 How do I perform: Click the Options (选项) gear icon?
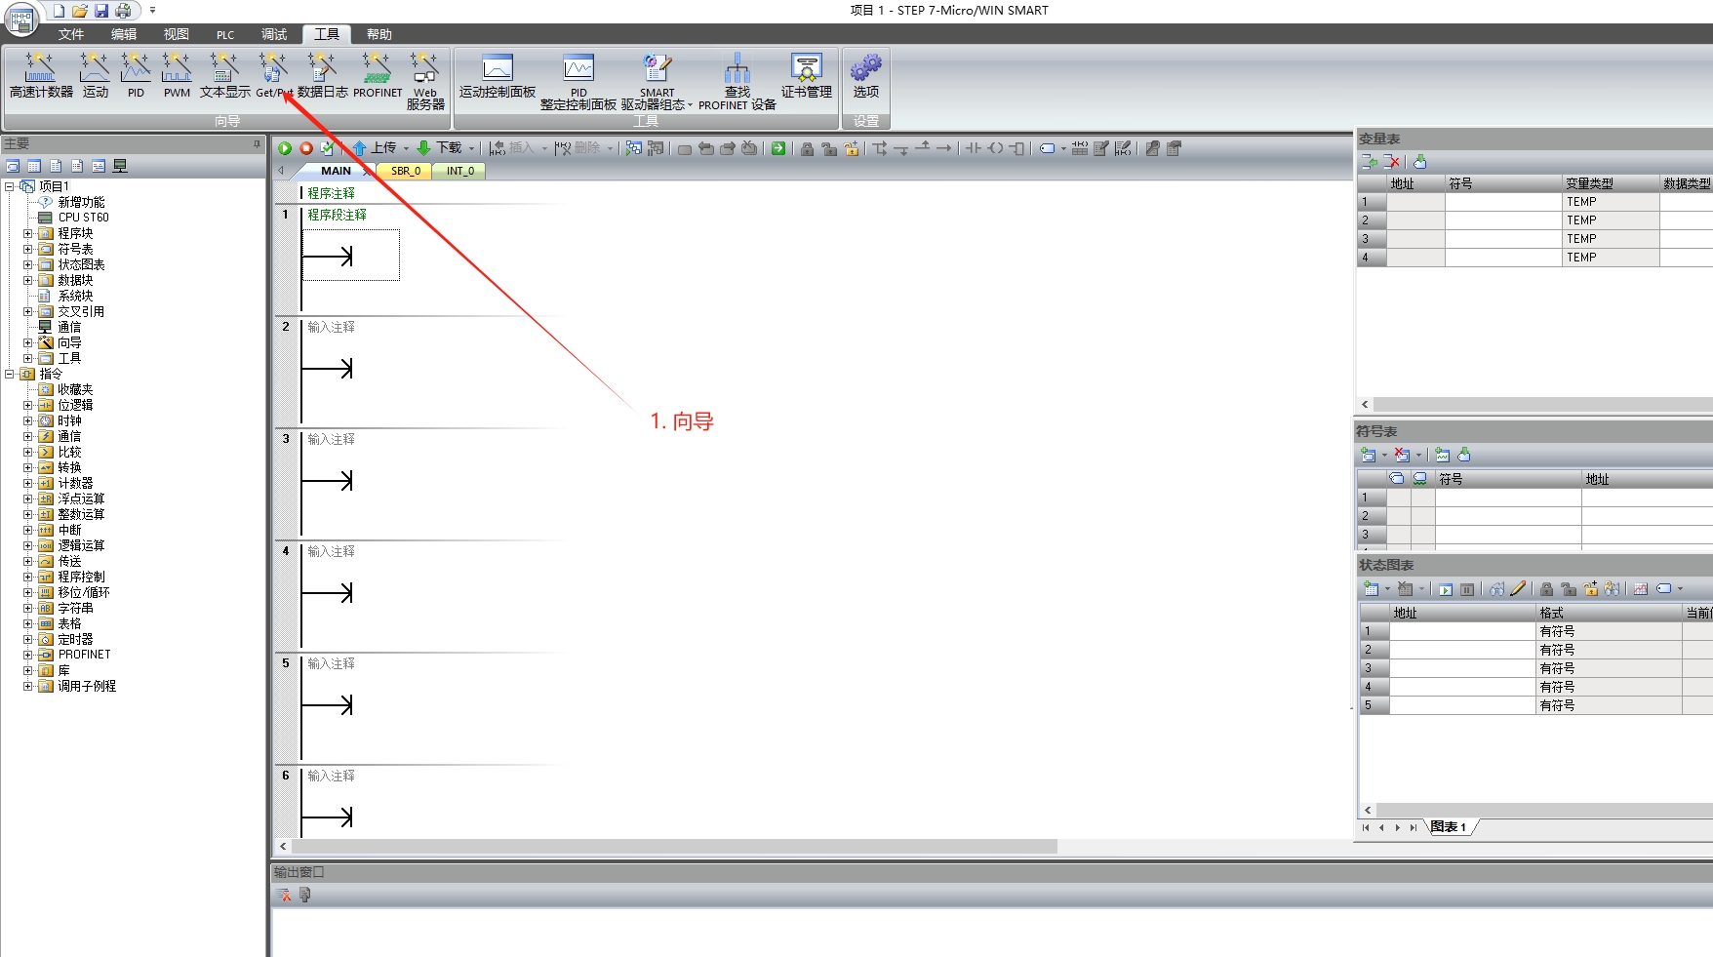865,75
